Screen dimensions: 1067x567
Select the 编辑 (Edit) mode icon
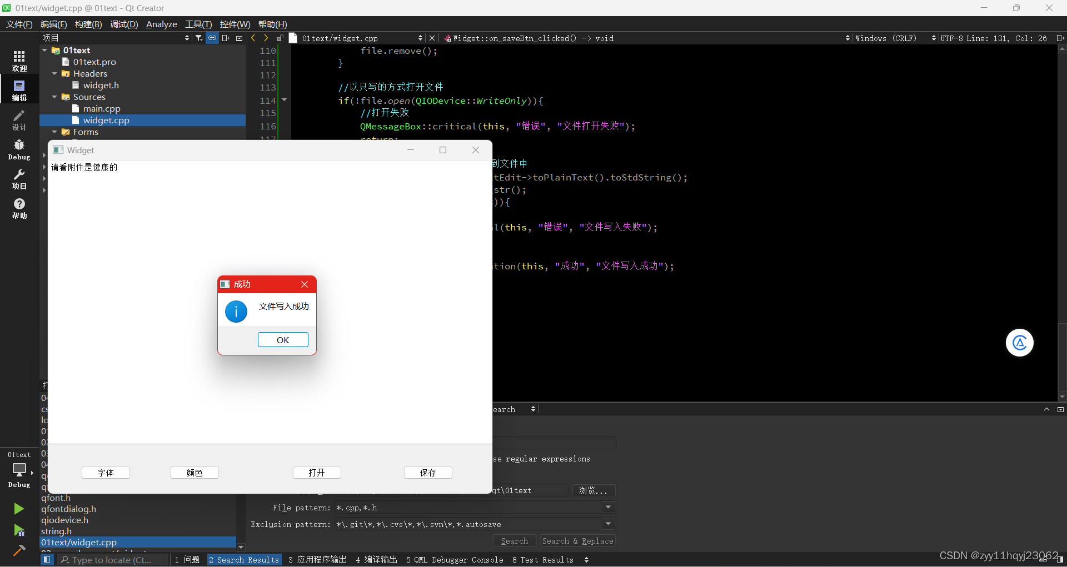[x=19, y=89]
